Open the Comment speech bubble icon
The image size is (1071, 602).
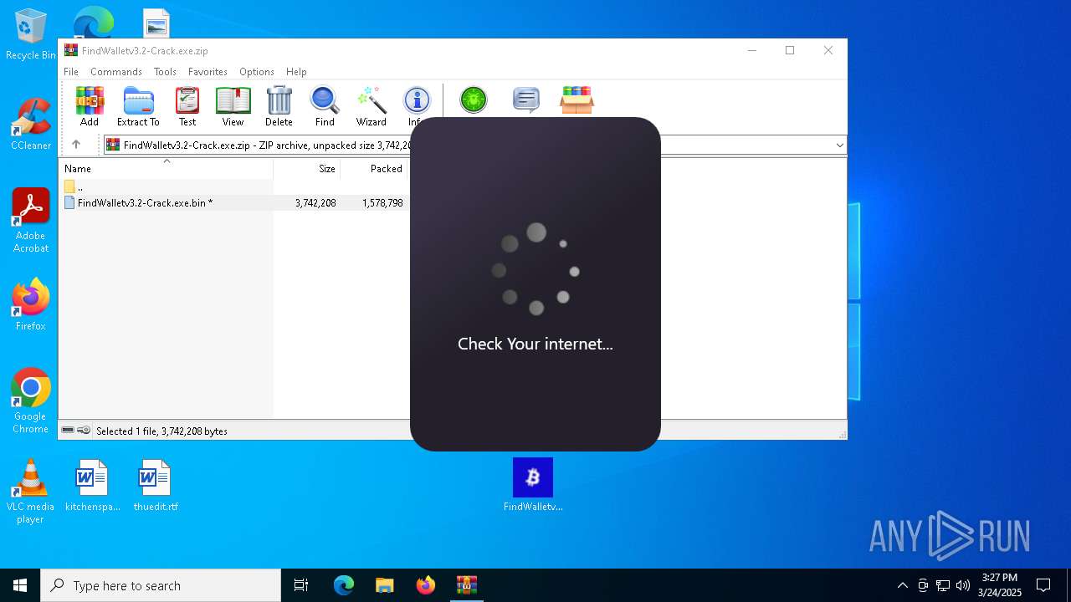pos(525,100)
